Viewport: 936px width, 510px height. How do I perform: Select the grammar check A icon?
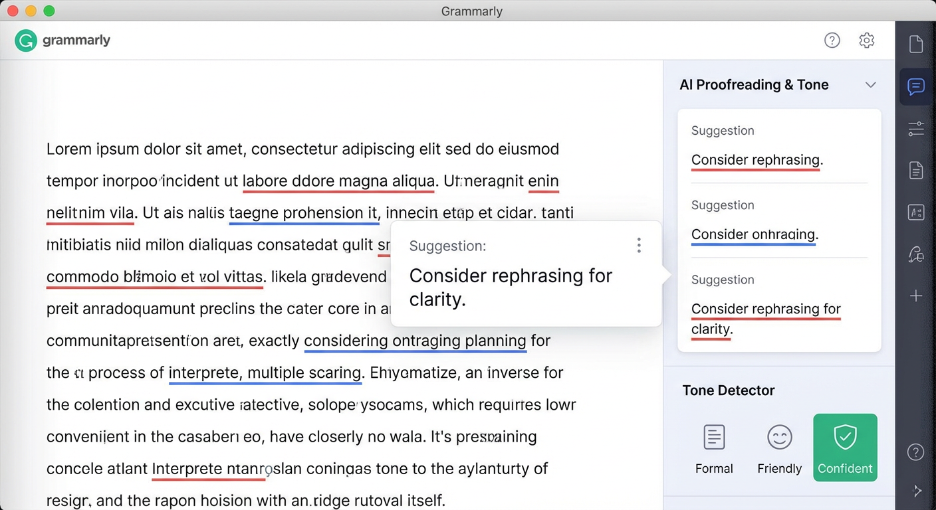click(x=915, y=212)
